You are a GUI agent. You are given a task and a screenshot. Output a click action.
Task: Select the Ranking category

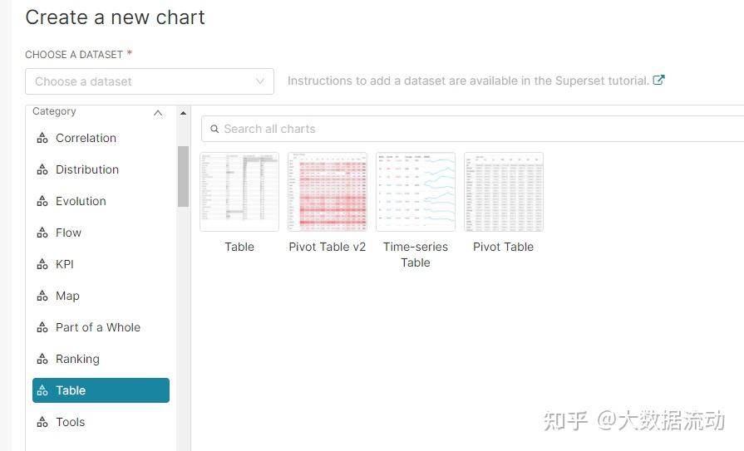(x=77, y=359)
